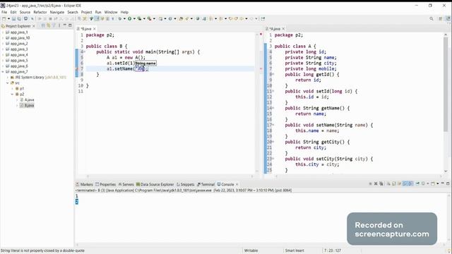
Task: Click the Project Explorer filter icon
Action: 54,25
